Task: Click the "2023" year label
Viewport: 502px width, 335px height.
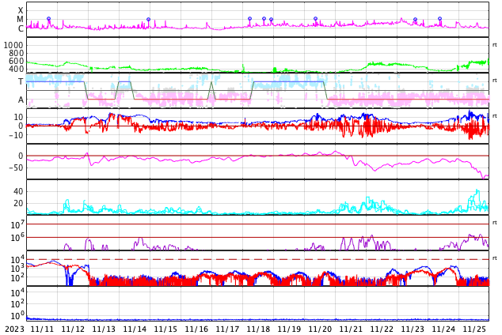Action: click(15, 329)
